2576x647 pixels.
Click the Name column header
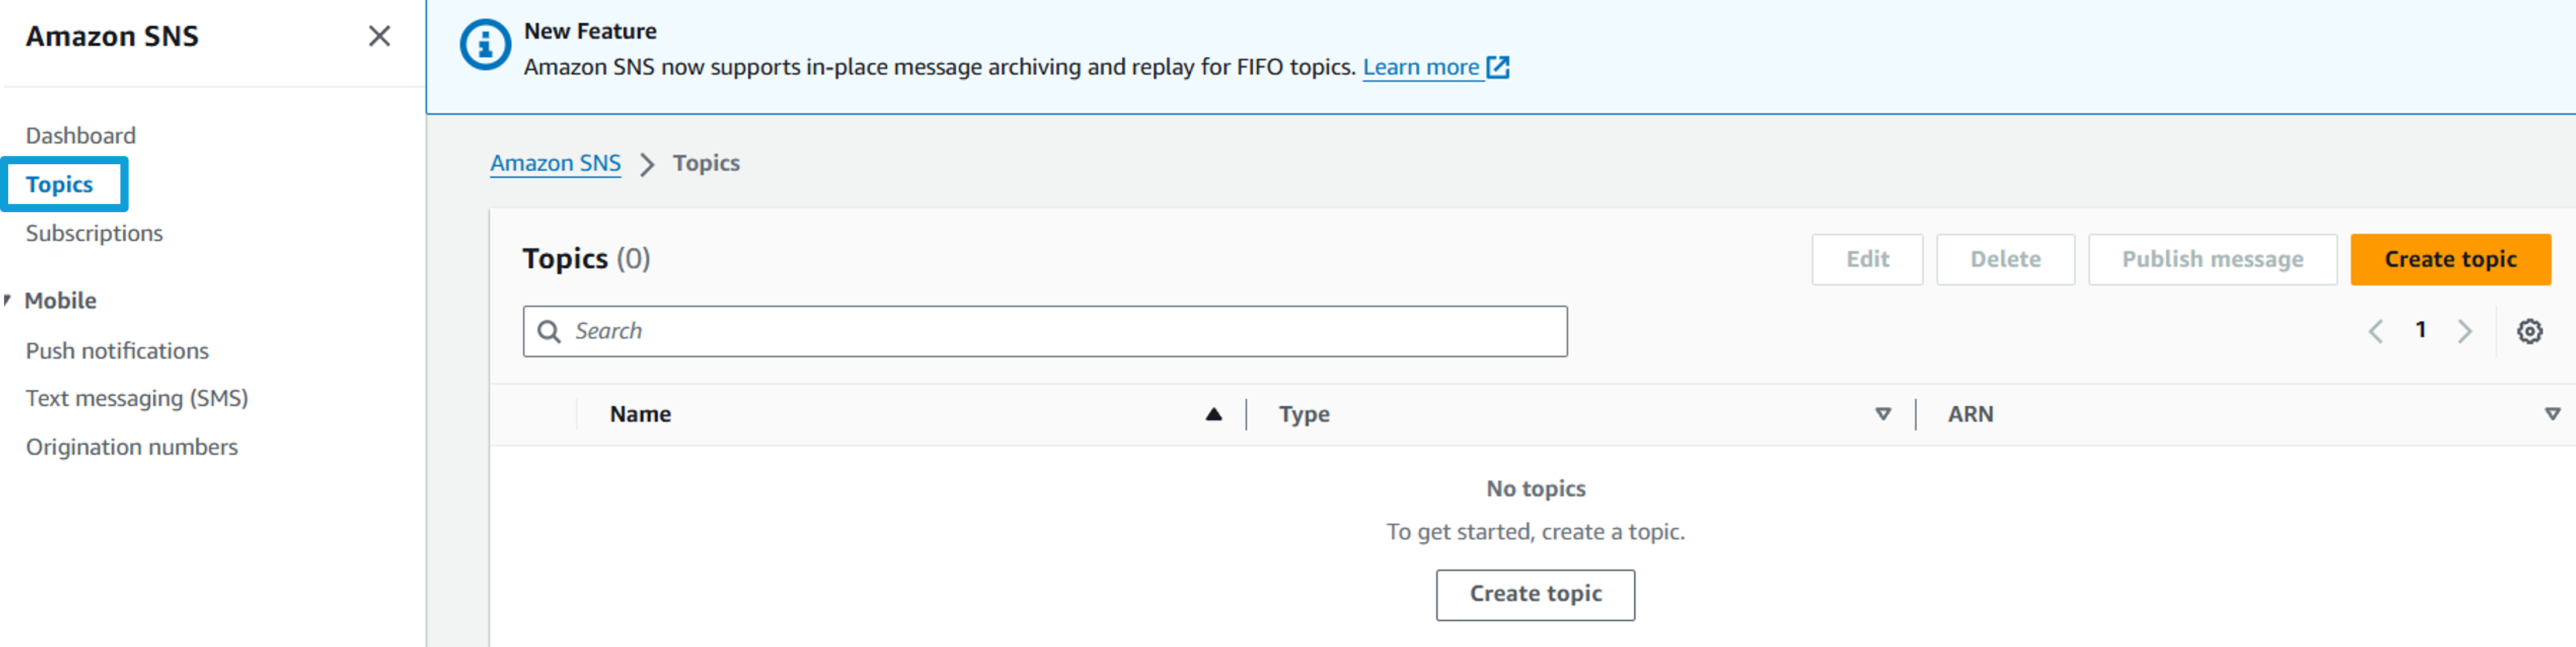(x=640, y=414)
